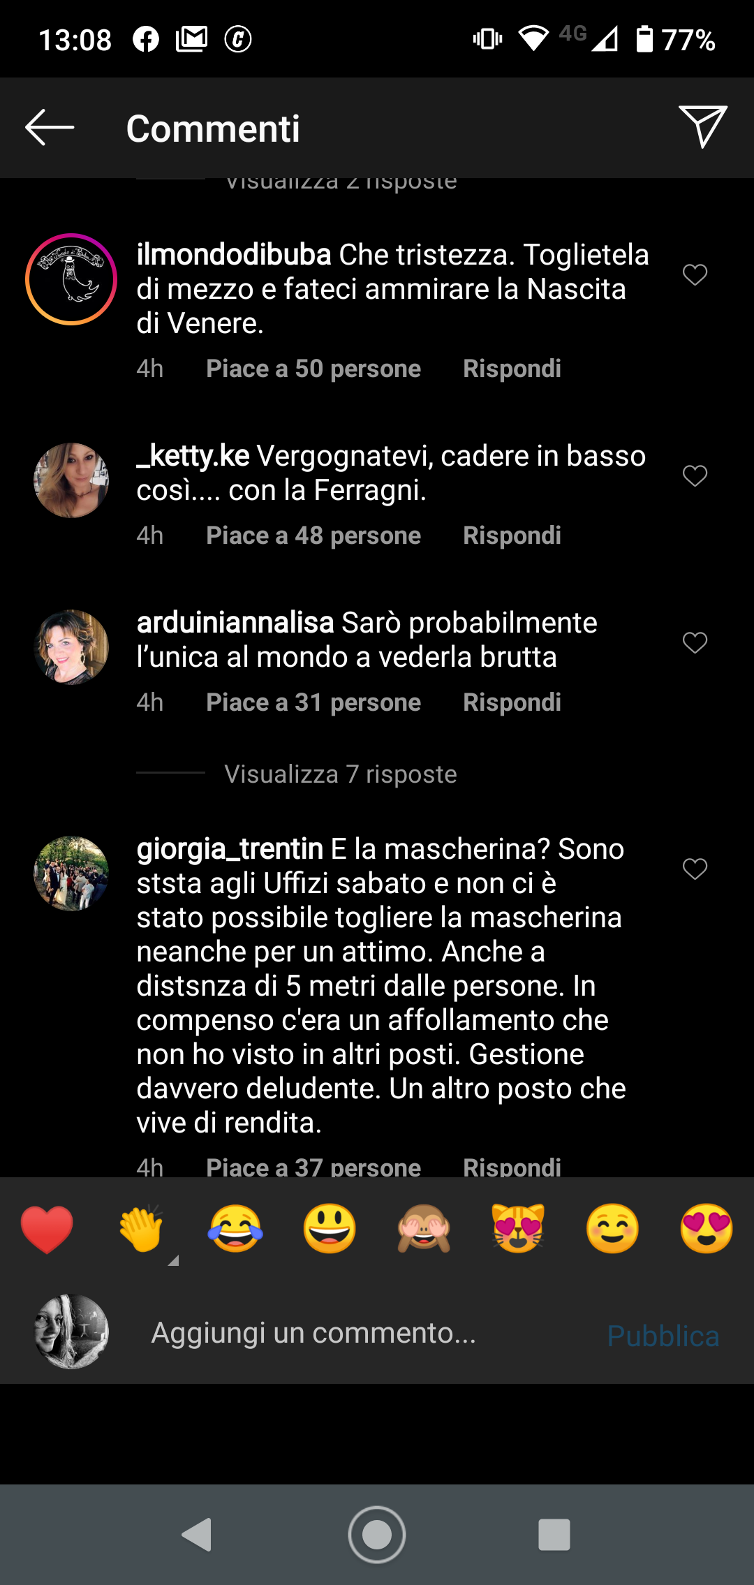Reply to arduiniannalisa's comment via Rispondi
Screen dimensions: 754x1585
[x=512, y=702]
